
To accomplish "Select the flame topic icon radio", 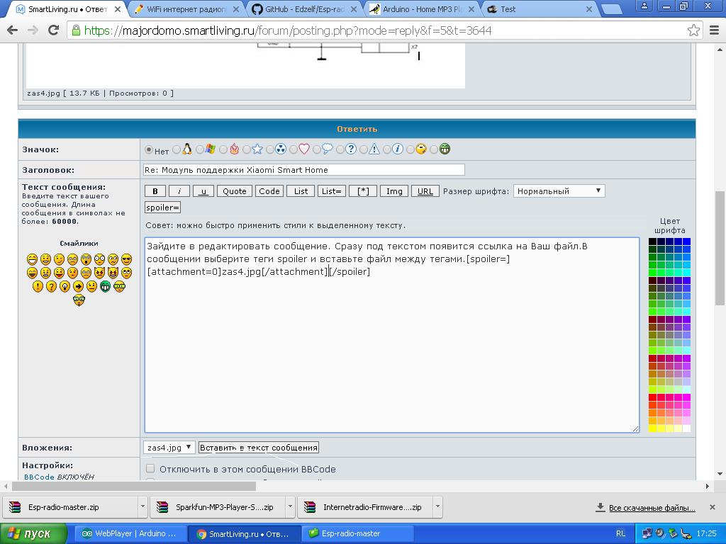I will pyautogui.click(x=223, y=150).
